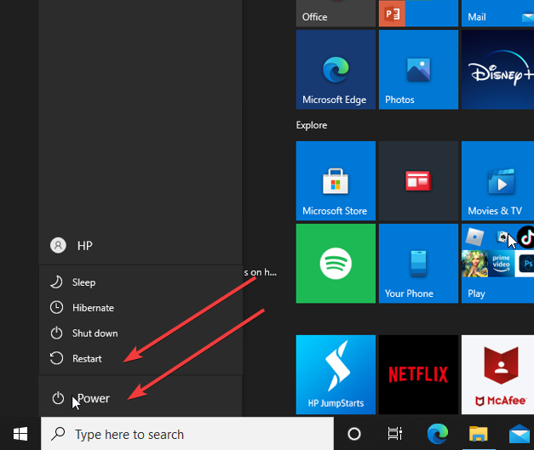Launch the Disney+ tile
The width and height of the screenshot is (534, 450).
pyautogui.click(x=497, y=70)
